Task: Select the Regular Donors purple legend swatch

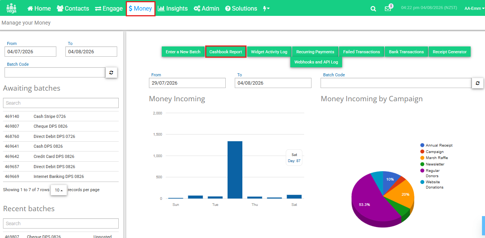Action: click(422, 171)
